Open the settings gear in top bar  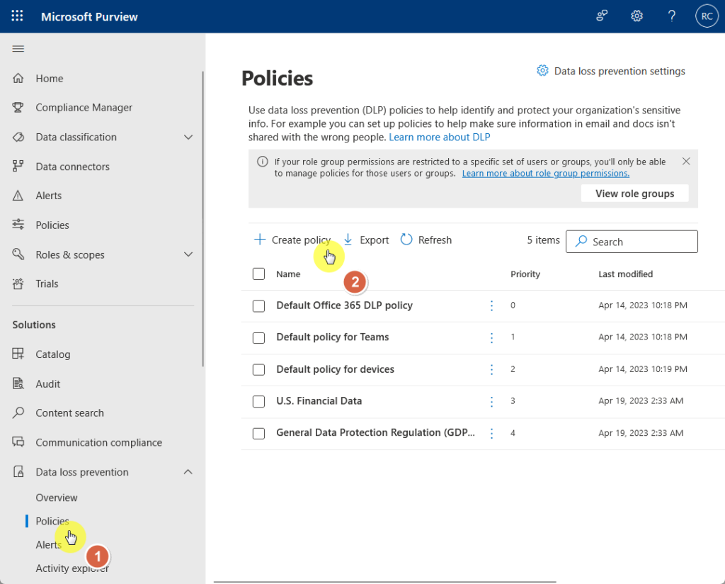pyautogui.click(x=636, y=16)
